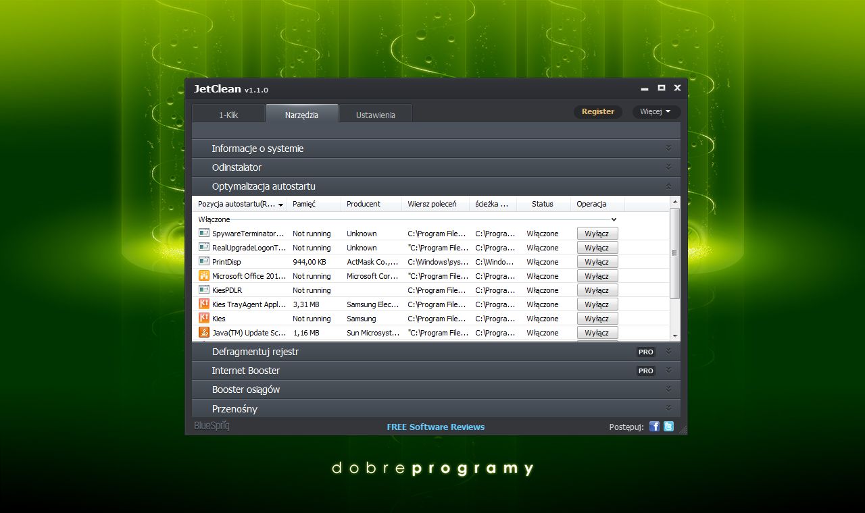Image resolution: width=865 pixels, height=513 pixels.
Task: Click the ścieżka column header
Action: (493, 204)
